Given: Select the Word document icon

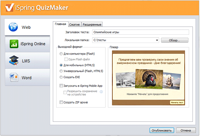Looking at the screenshot, I should (x=13, y=77).
